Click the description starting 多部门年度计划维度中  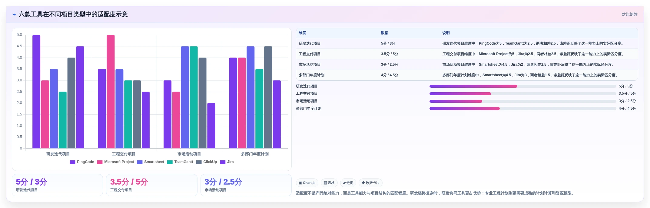tap(531, 75)
